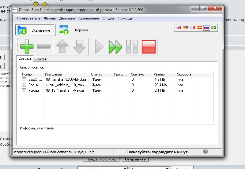Image resolution: width=245 pixels, height=169 pixels.
Task: Check the box for 88_yamaha_AQ50AERO.rar
Action: coord(24,79)
